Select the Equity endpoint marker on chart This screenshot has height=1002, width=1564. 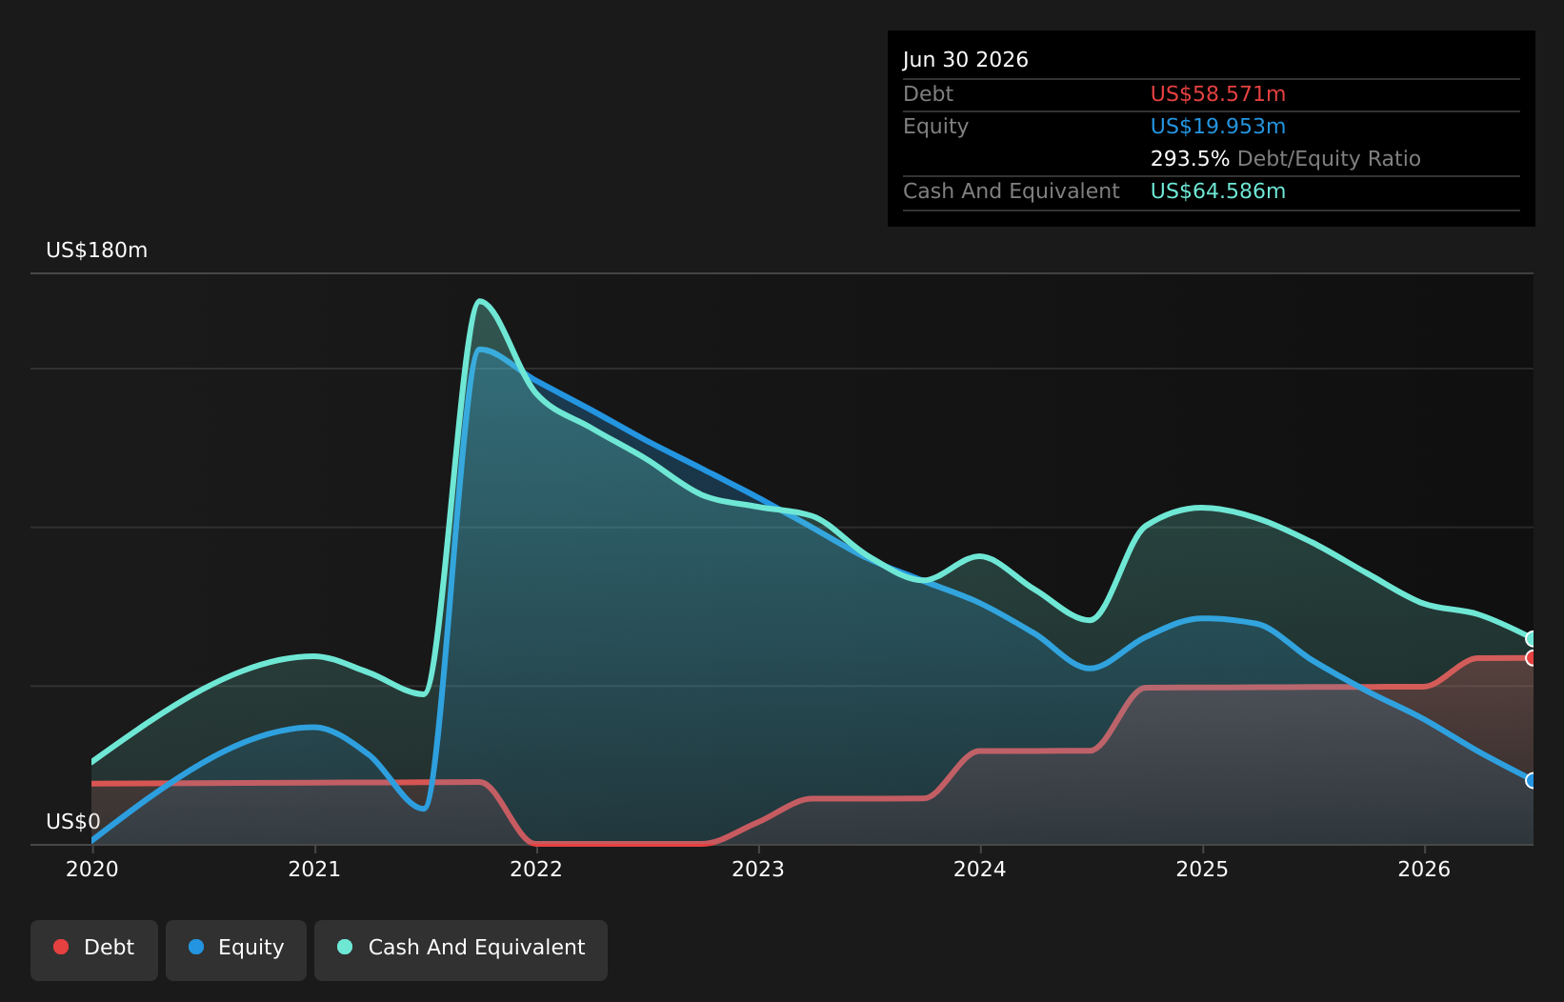tap(1533, 781)
